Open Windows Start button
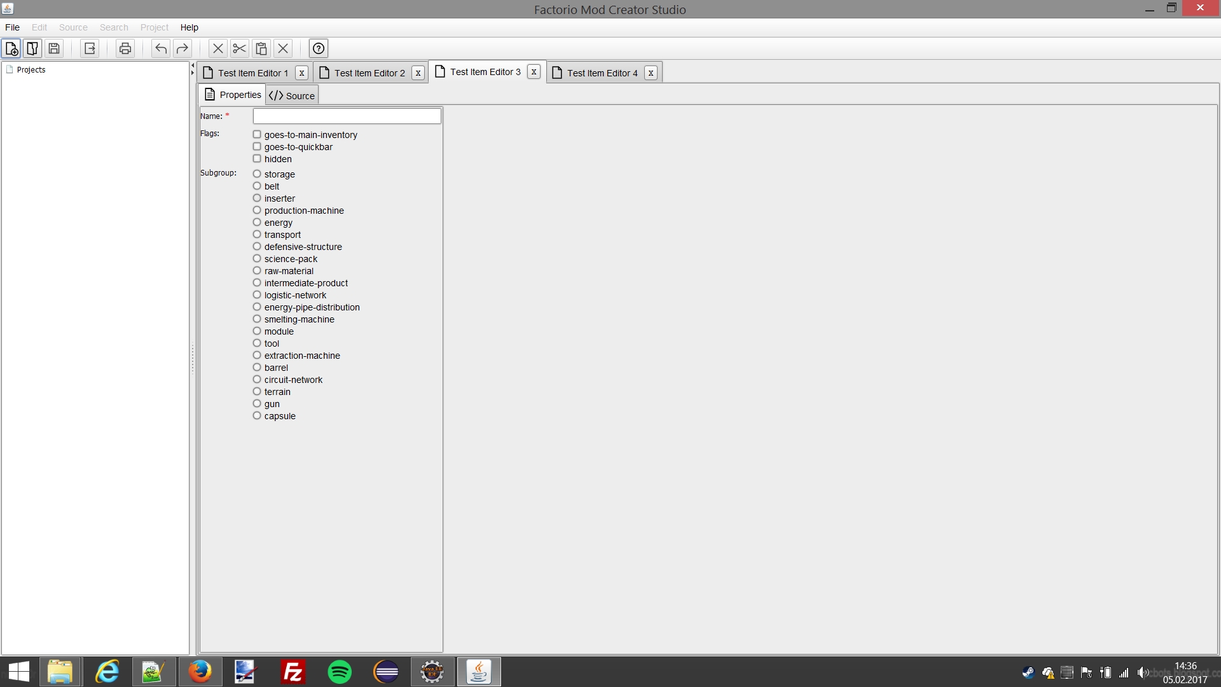Screen dimensions: 1221x687 pyautogui.click(x=19, y=672)
